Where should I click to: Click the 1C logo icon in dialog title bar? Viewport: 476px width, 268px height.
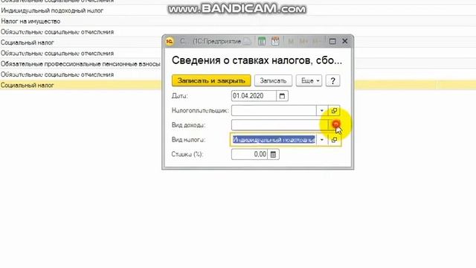click(x=170, y=41)
